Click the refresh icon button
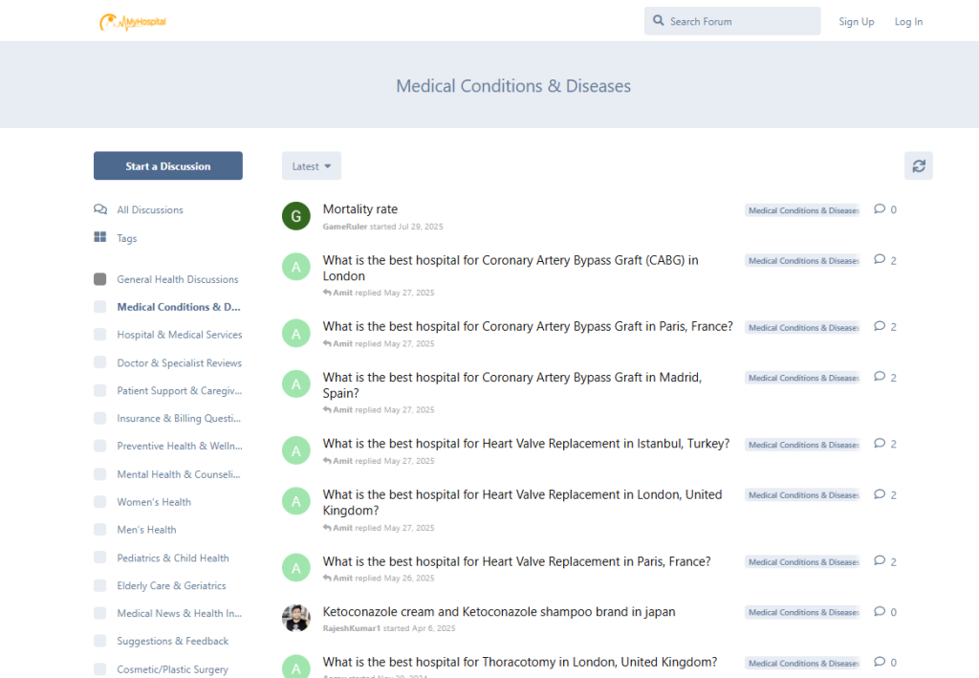Viewport: 979px width, 678px height. click(918, 166)
